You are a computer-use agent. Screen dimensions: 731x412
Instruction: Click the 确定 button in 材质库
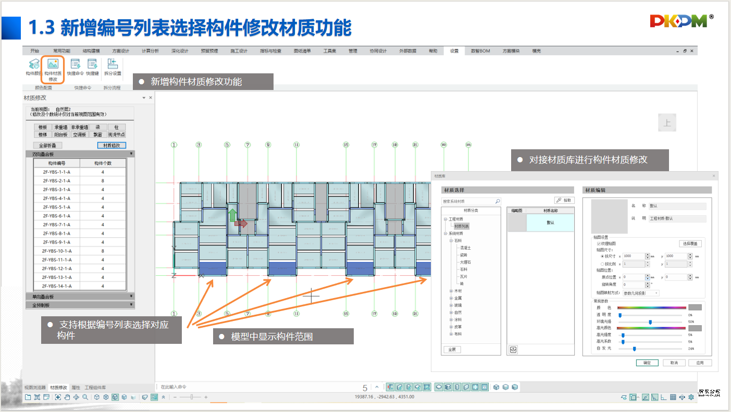tap(647, 363)
